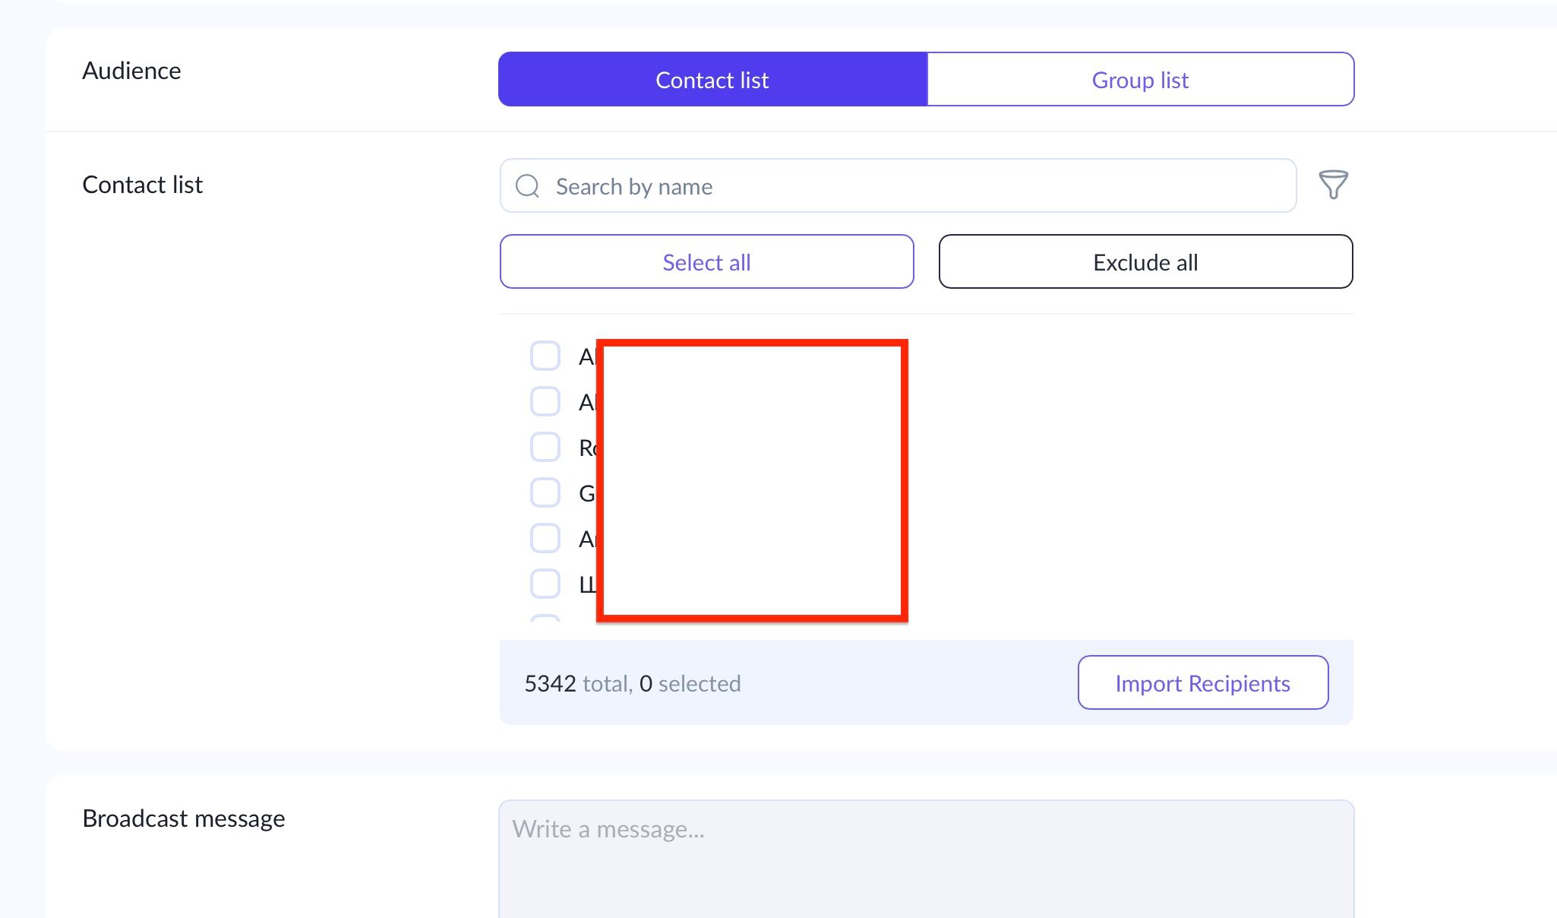
Task: Open the contact filter funnel icon
Action: 1333,185
